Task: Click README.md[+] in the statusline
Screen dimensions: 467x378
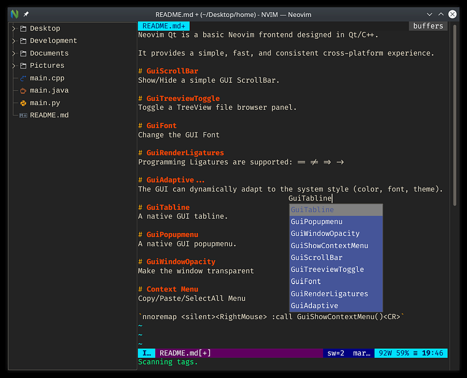Action: pyautogui.click(x=185, y=353)
